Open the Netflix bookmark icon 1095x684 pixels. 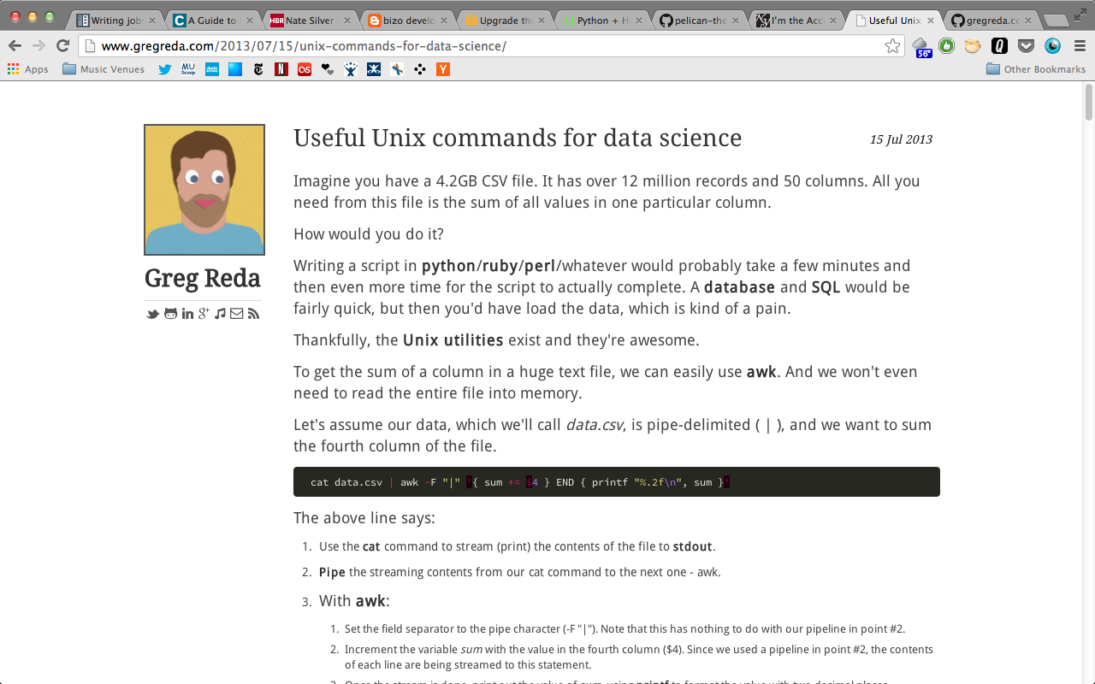[281, 69]
